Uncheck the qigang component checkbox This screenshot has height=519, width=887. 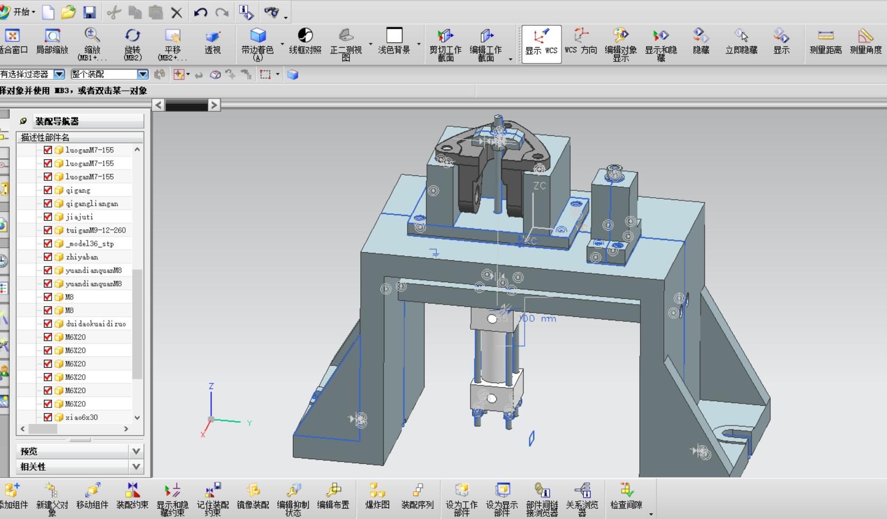(x=48, y=190)
